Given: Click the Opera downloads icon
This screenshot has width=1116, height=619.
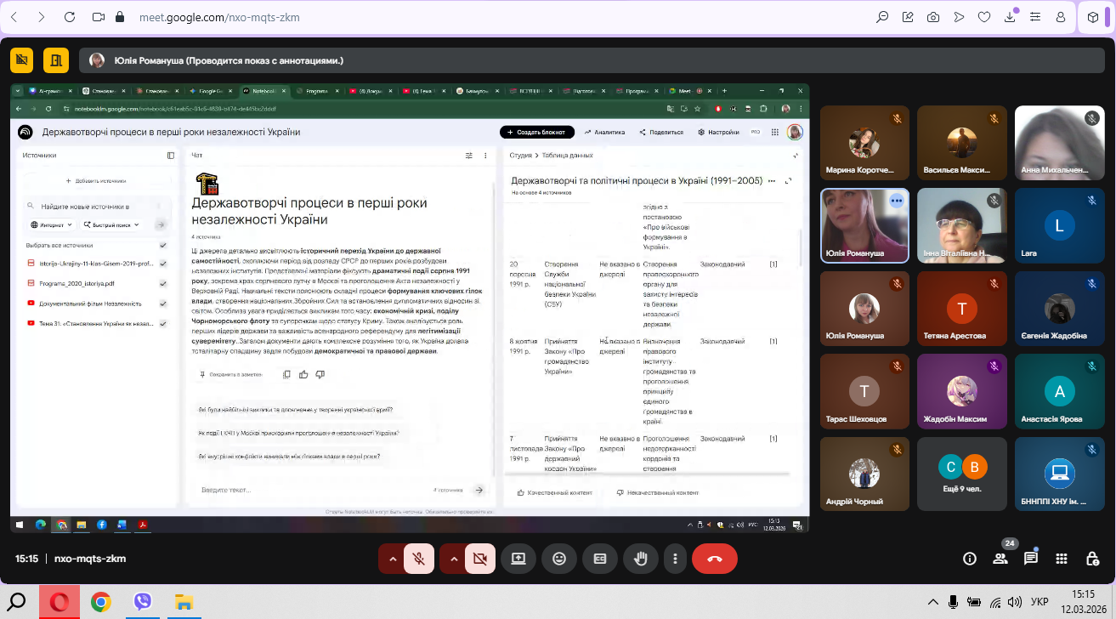Looking at the screenshot, I should 1011,17.
